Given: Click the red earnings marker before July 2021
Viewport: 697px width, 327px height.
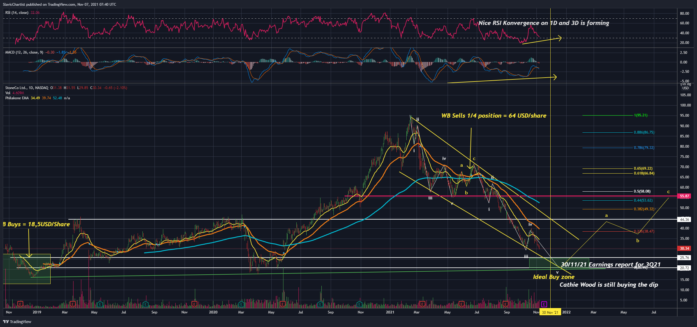Looking at the screenshot, I should [461, 304].
